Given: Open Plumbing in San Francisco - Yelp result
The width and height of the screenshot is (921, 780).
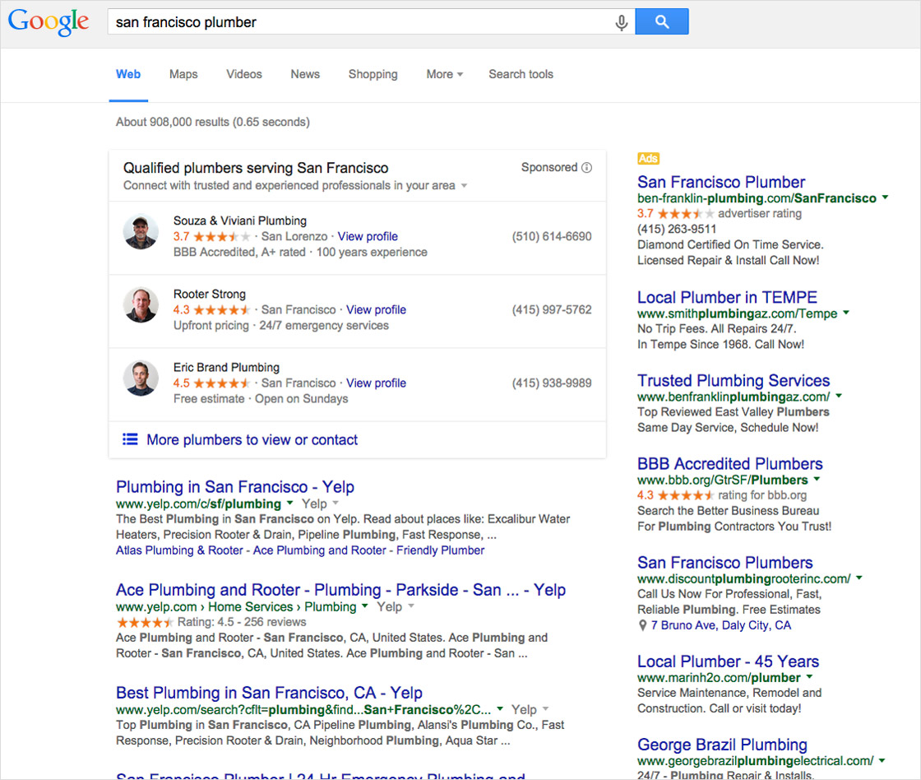Looking at the screenshot, I should tap(235, 487).
